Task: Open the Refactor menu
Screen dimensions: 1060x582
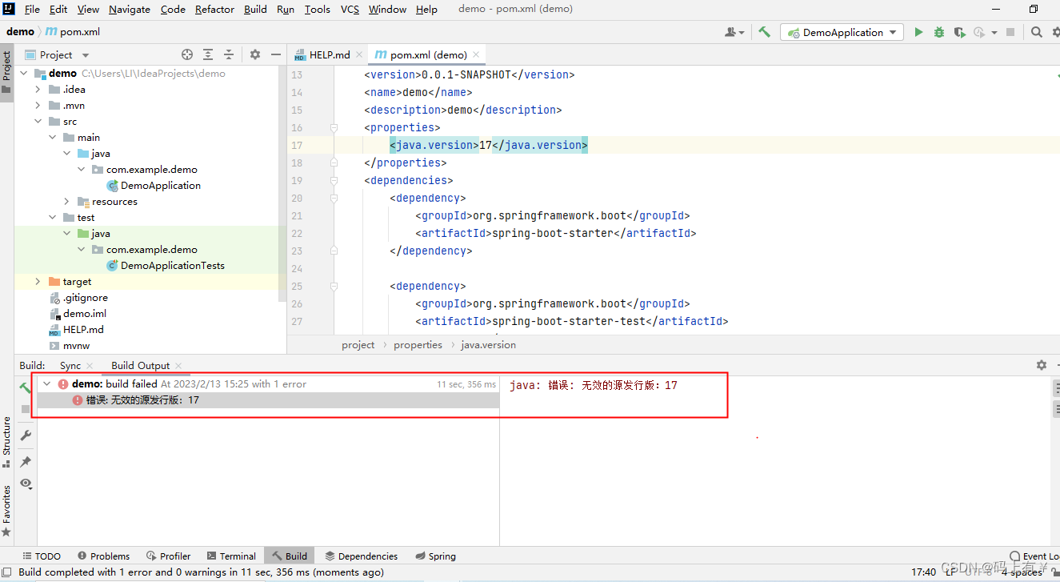Action: coord(214,10)
